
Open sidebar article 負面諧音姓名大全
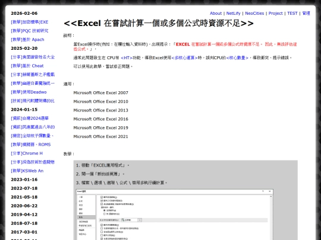coord(33,57)
